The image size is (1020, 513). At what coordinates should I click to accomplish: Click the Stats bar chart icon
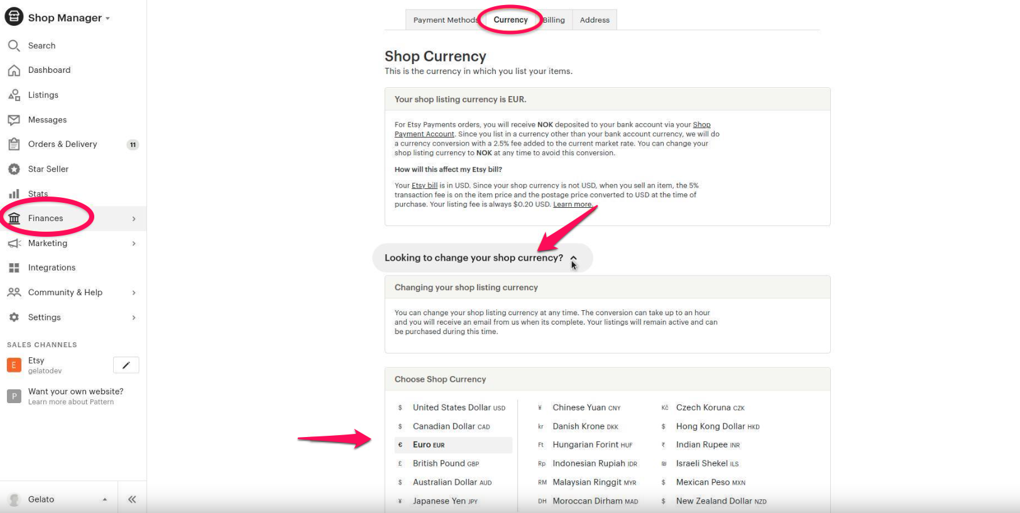point(14,193)
